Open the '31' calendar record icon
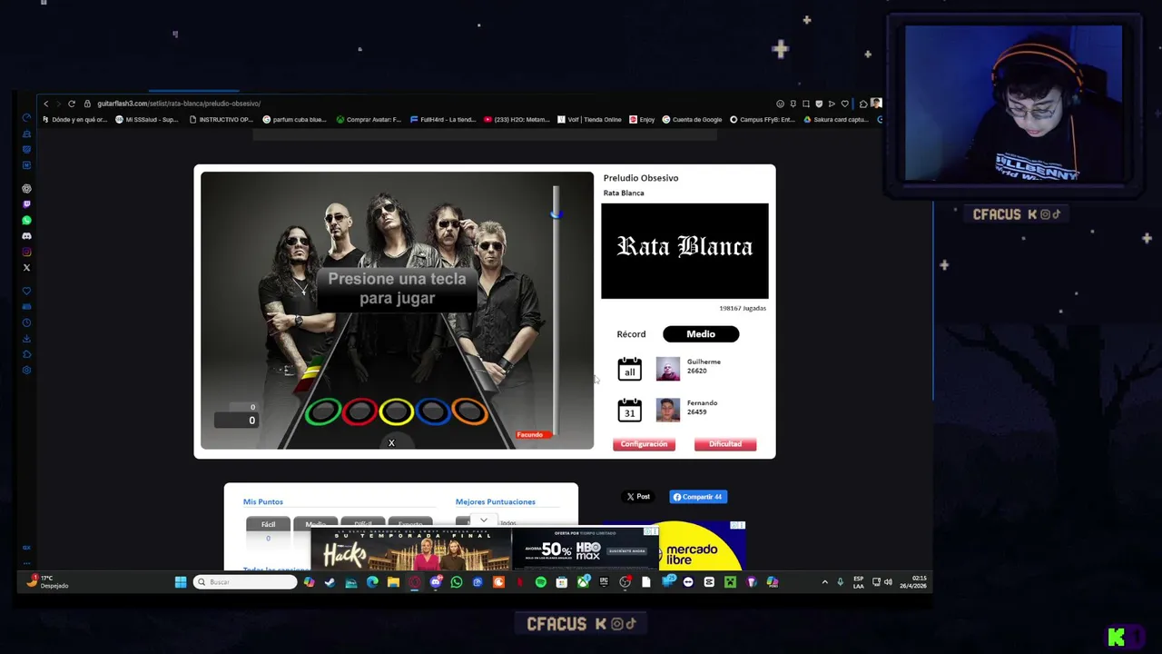This screenshot has height=654, width=1162. (629, 410)
